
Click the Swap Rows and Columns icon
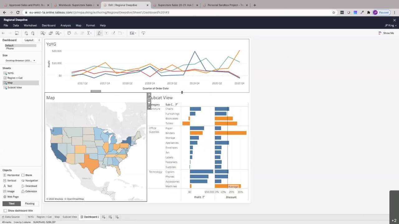pyautogui.click(x=69, y=33)
